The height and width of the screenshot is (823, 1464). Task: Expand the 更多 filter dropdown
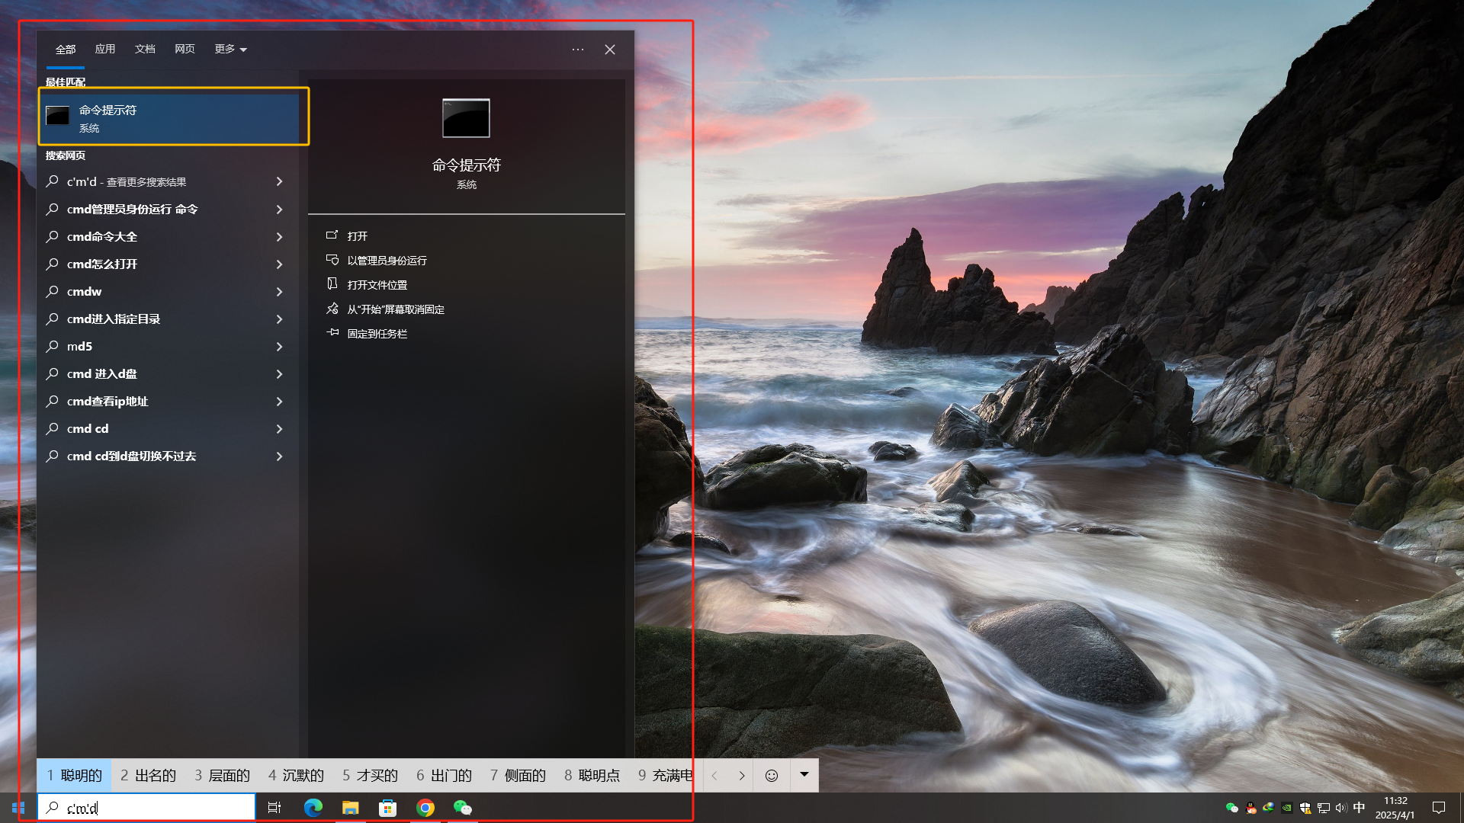[230, 50]
